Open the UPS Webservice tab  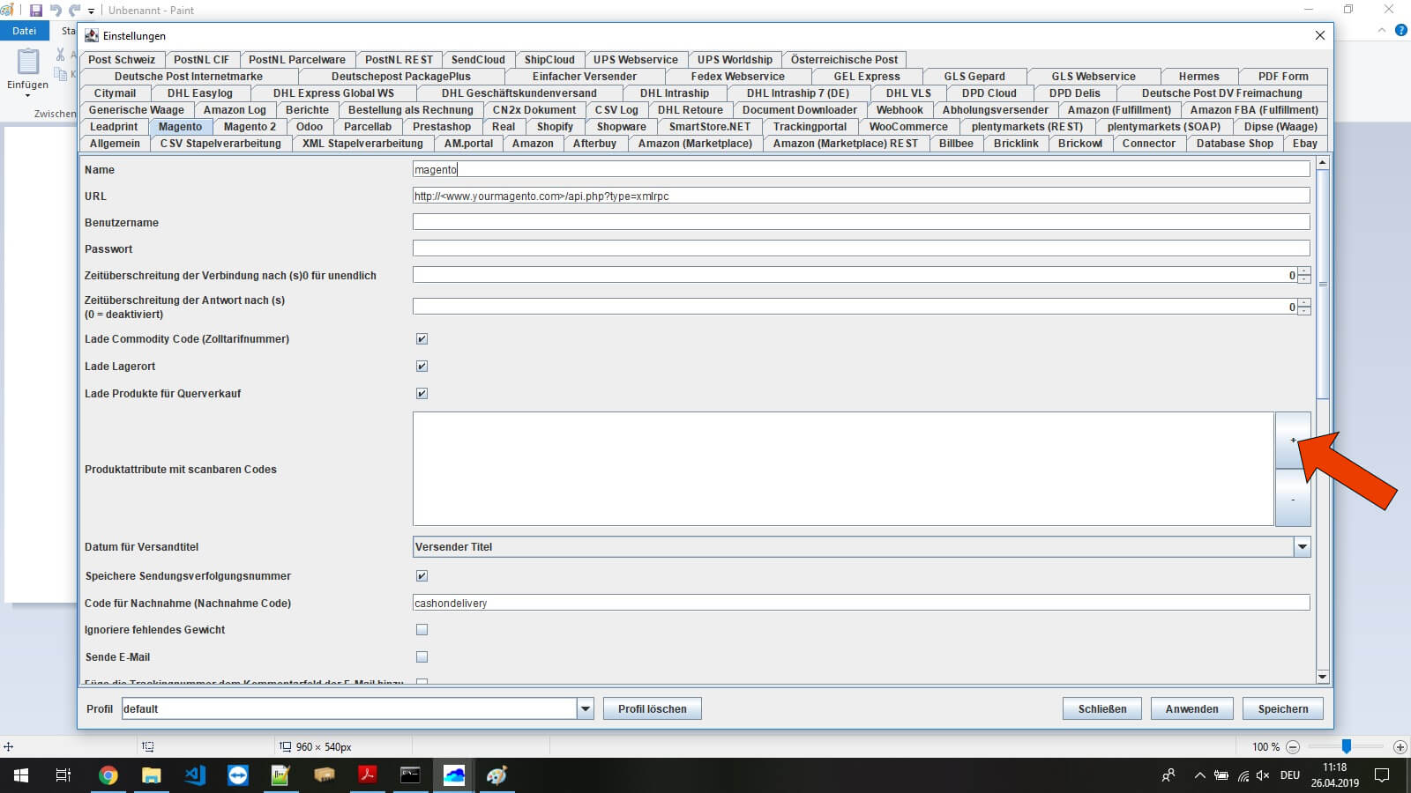[x=635, y=60]
